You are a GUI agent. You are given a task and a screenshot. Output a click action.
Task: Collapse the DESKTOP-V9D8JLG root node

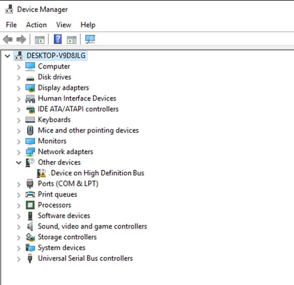pos(7,56)
